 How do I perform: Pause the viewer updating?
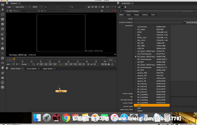[x=103, y=7]
